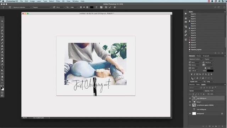Click text color swatch in options bar
The height and width of the screenshot is (128, 227).
coord(92,7)
